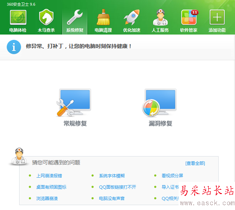235x210 pixels.
Task: Open 木马查杀 horse shield icon
Action: (x=46, y=17)
